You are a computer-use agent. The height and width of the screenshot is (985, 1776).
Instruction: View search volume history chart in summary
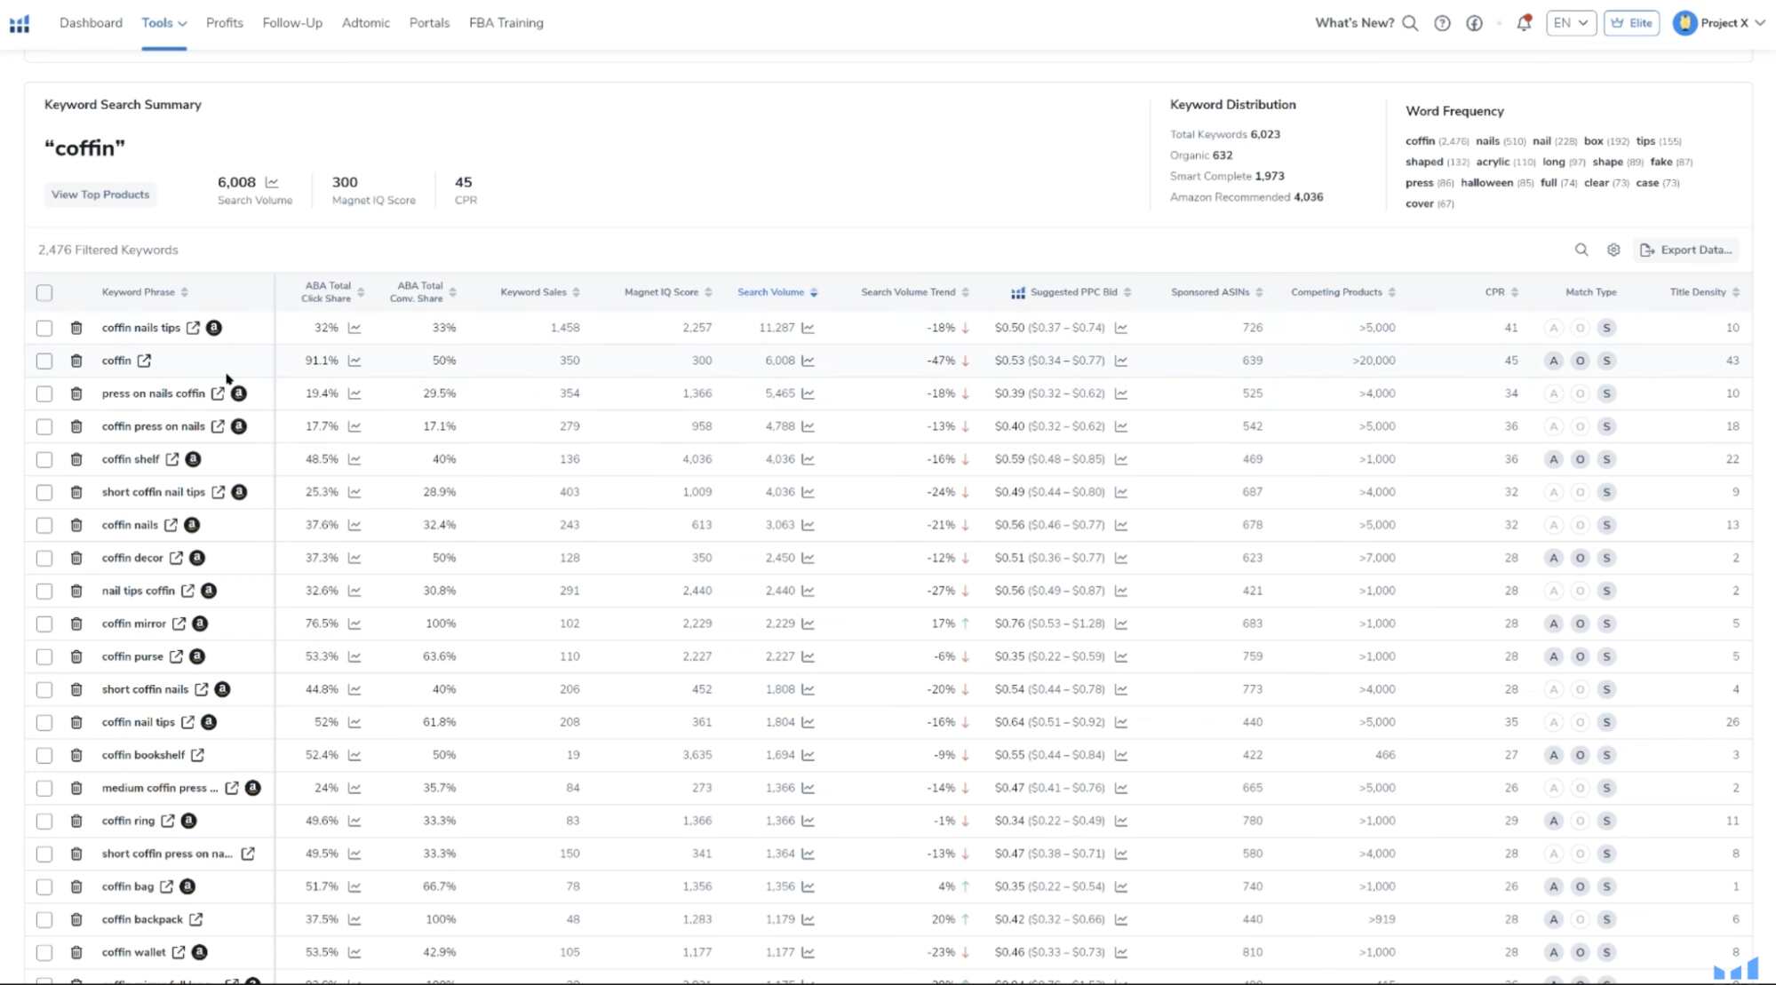[x=272, y=182]
